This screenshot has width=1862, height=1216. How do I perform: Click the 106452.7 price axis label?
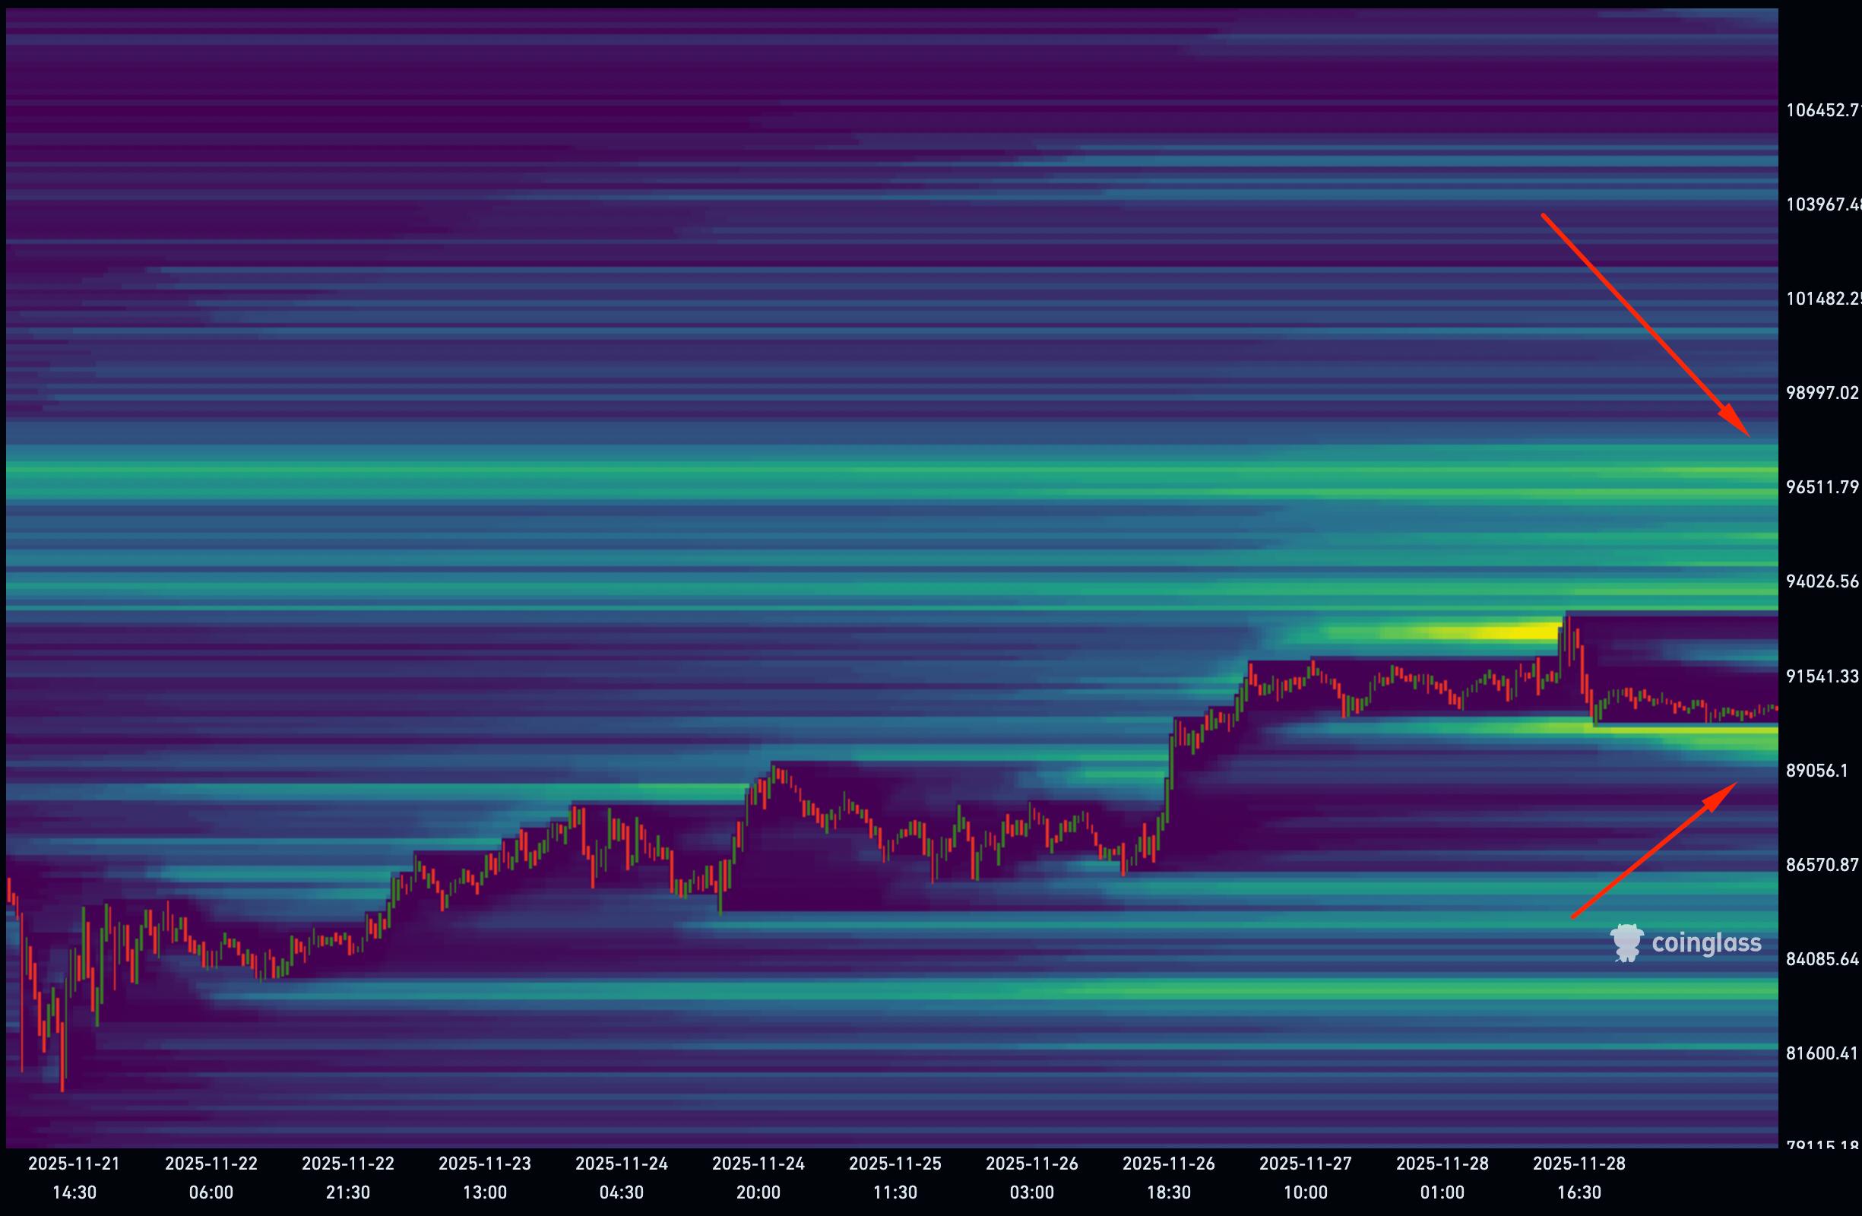(1821, 110)
